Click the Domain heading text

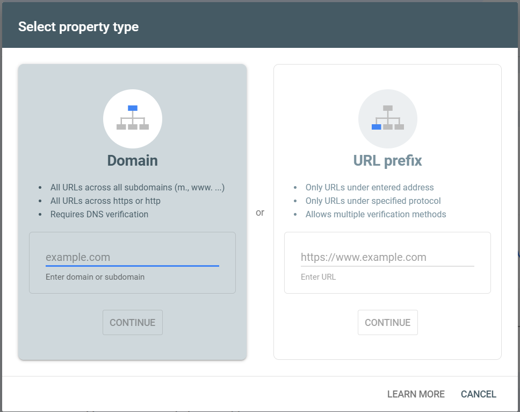[x=133, y=160]
